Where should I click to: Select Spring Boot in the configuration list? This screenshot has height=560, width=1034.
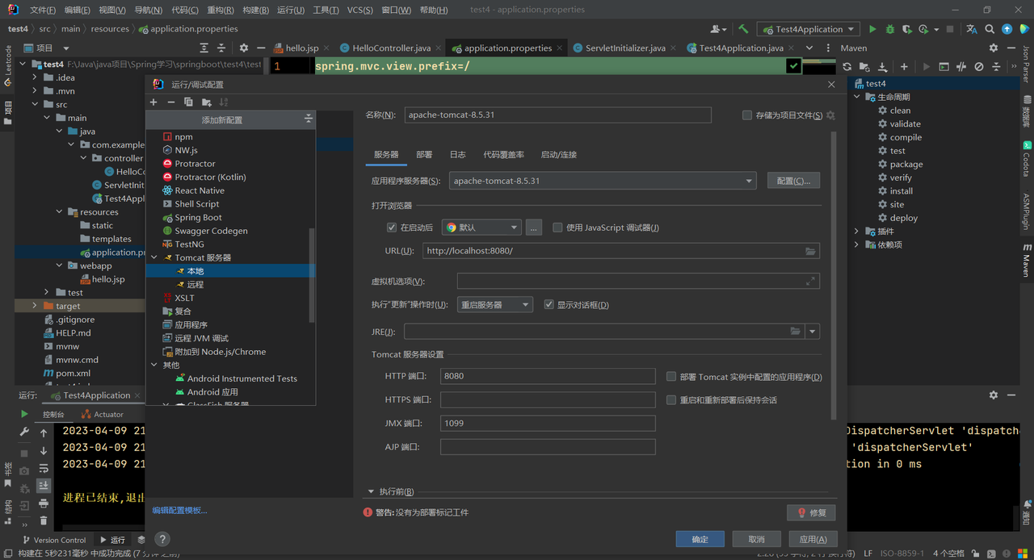198,217
